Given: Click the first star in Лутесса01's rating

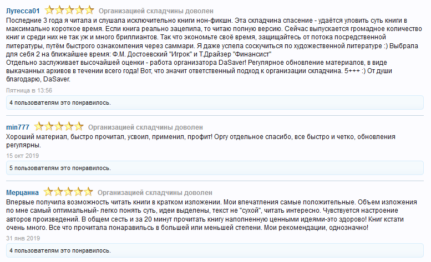Looking at the screenshot, I should tap(49, 10).
